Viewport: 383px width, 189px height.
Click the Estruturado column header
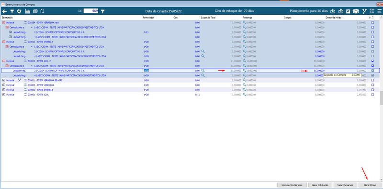[x=7, y=18]
